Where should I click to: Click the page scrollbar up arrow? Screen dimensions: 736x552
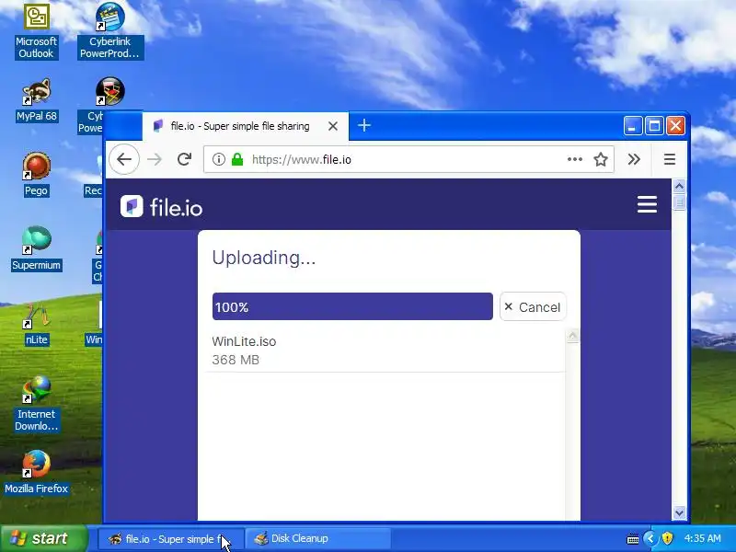(679, 187)
